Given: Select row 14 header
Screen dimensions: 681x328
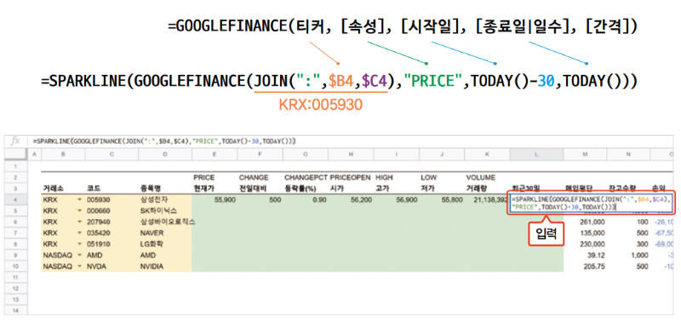Looking at the screenshot, I should click(x=15, y=311).
